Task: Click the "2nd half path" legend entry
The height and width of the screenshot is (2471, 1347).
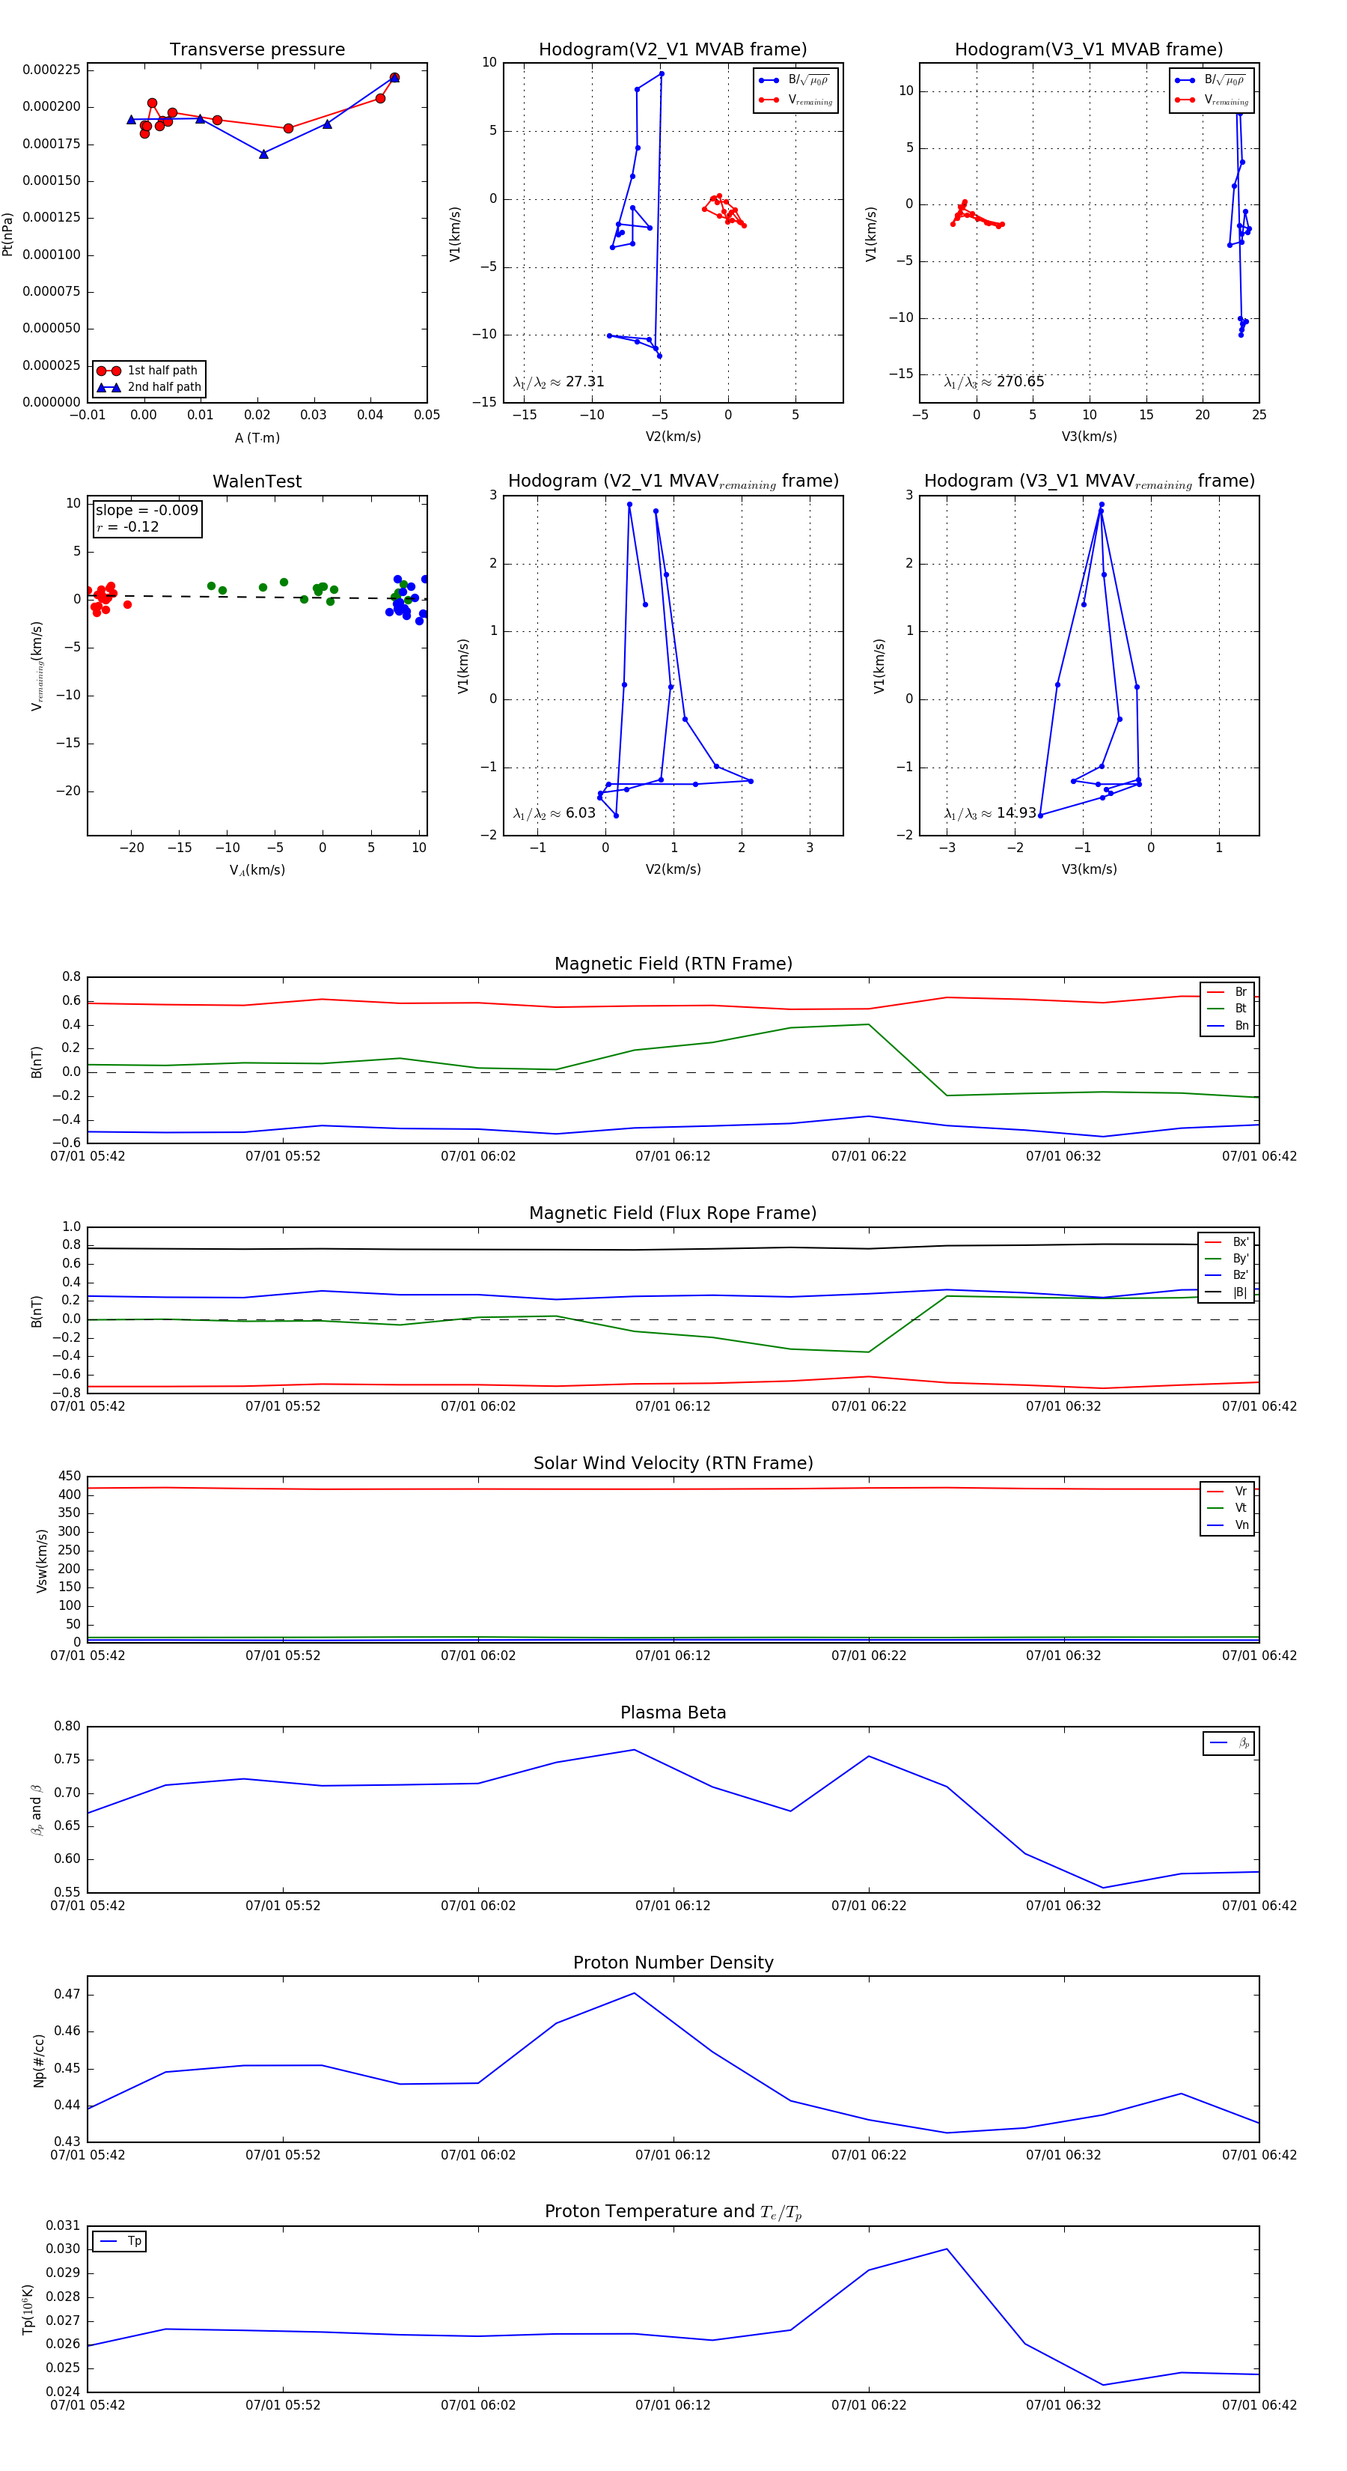Action: pos(150,386)
